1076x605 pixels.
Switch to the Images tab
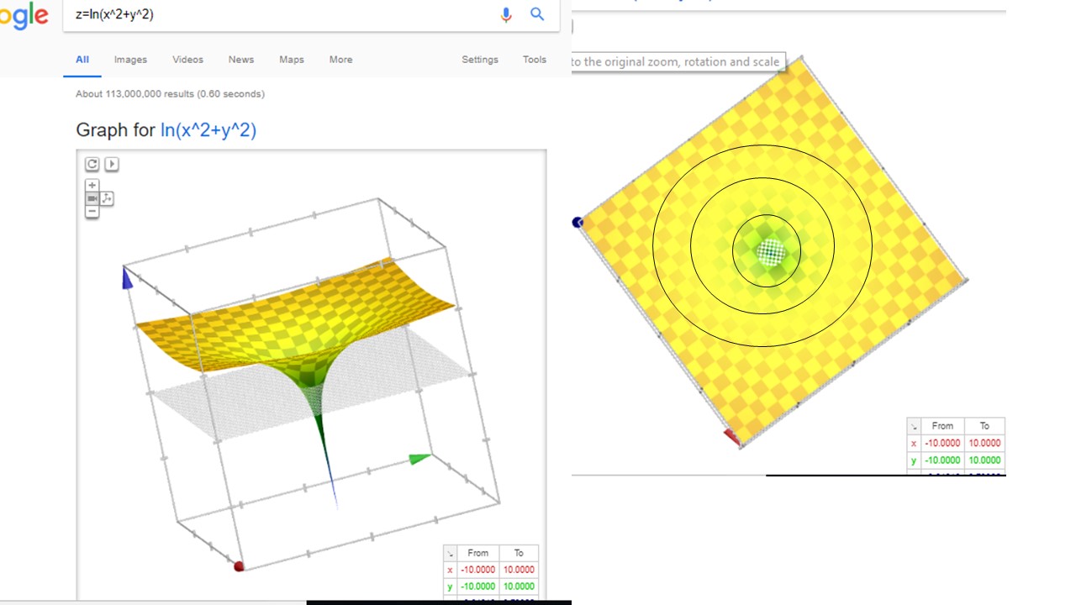[130, 60]
